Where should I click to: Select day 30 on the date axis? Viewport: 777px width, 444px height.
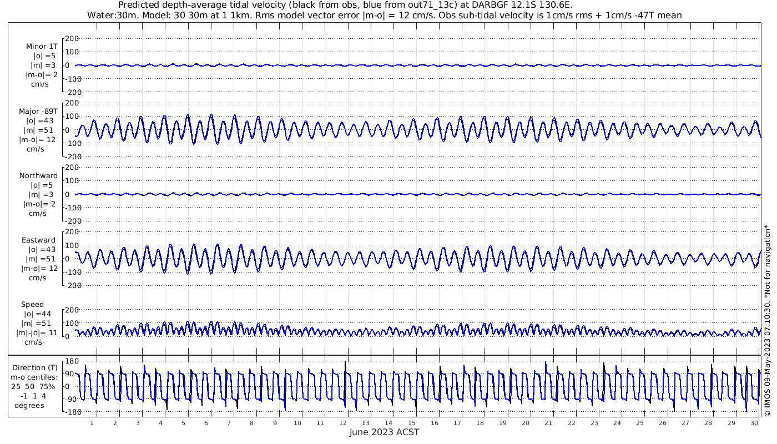click(754, 423)
